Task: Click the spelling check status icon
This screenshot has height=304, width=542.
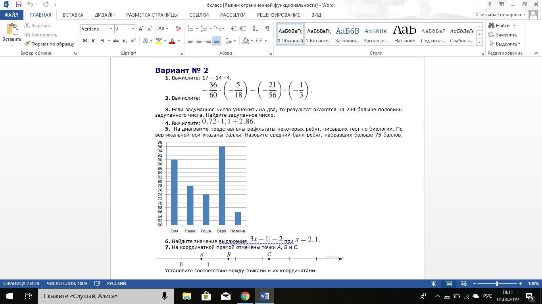Action: click(97, 283)
